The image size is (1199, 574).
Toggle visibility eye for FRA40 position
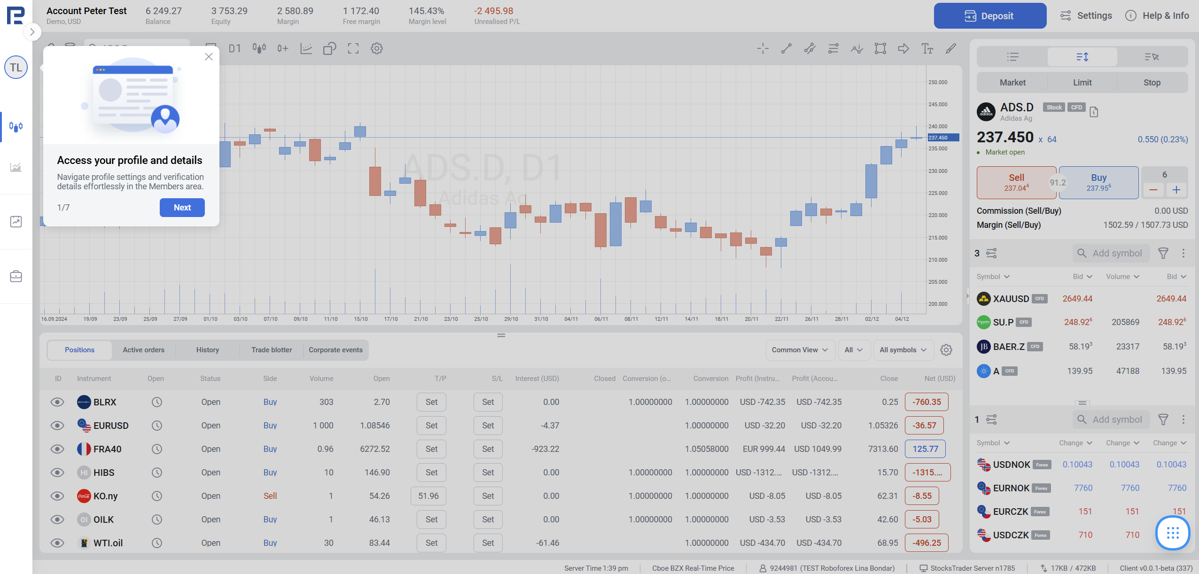click(x=57, y=449)
